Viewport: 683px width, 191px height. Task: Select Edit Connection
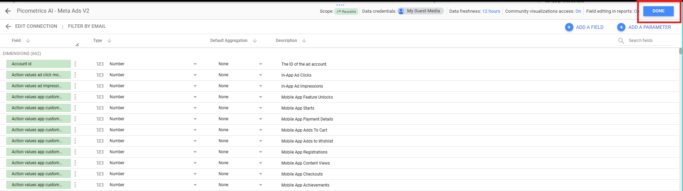click(x=36, y=26)
